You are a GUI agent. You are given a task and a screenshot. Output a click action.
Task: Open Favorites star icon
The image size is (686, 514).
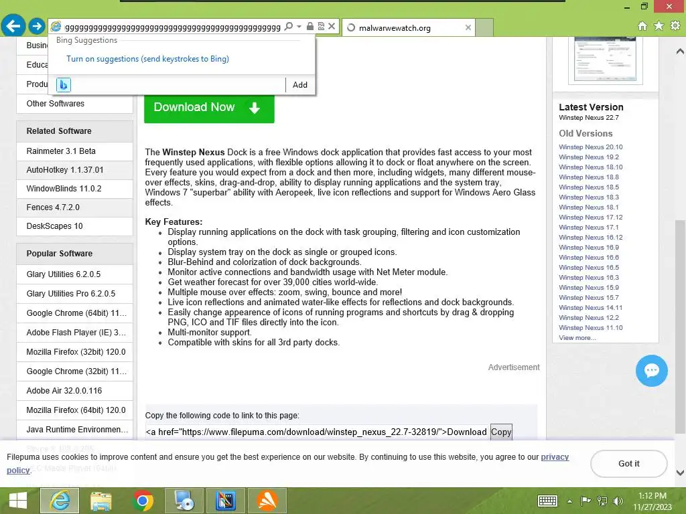[659, 26]
